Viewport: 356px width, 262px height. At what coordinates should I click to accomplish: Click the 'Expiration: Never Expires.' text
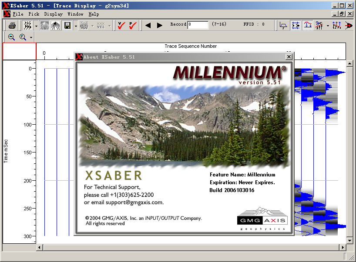pos(242,182)
